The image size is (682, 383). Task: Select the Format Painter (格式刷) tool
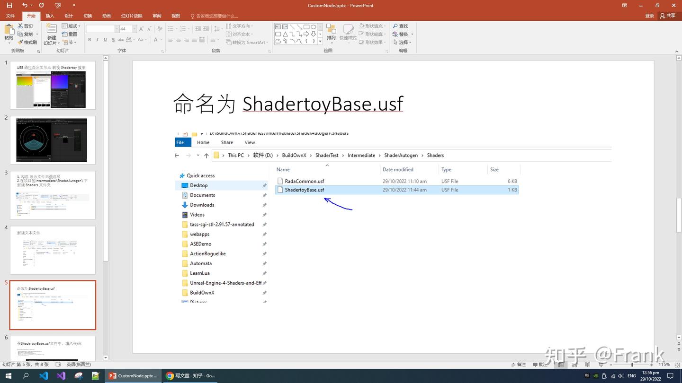27,42
